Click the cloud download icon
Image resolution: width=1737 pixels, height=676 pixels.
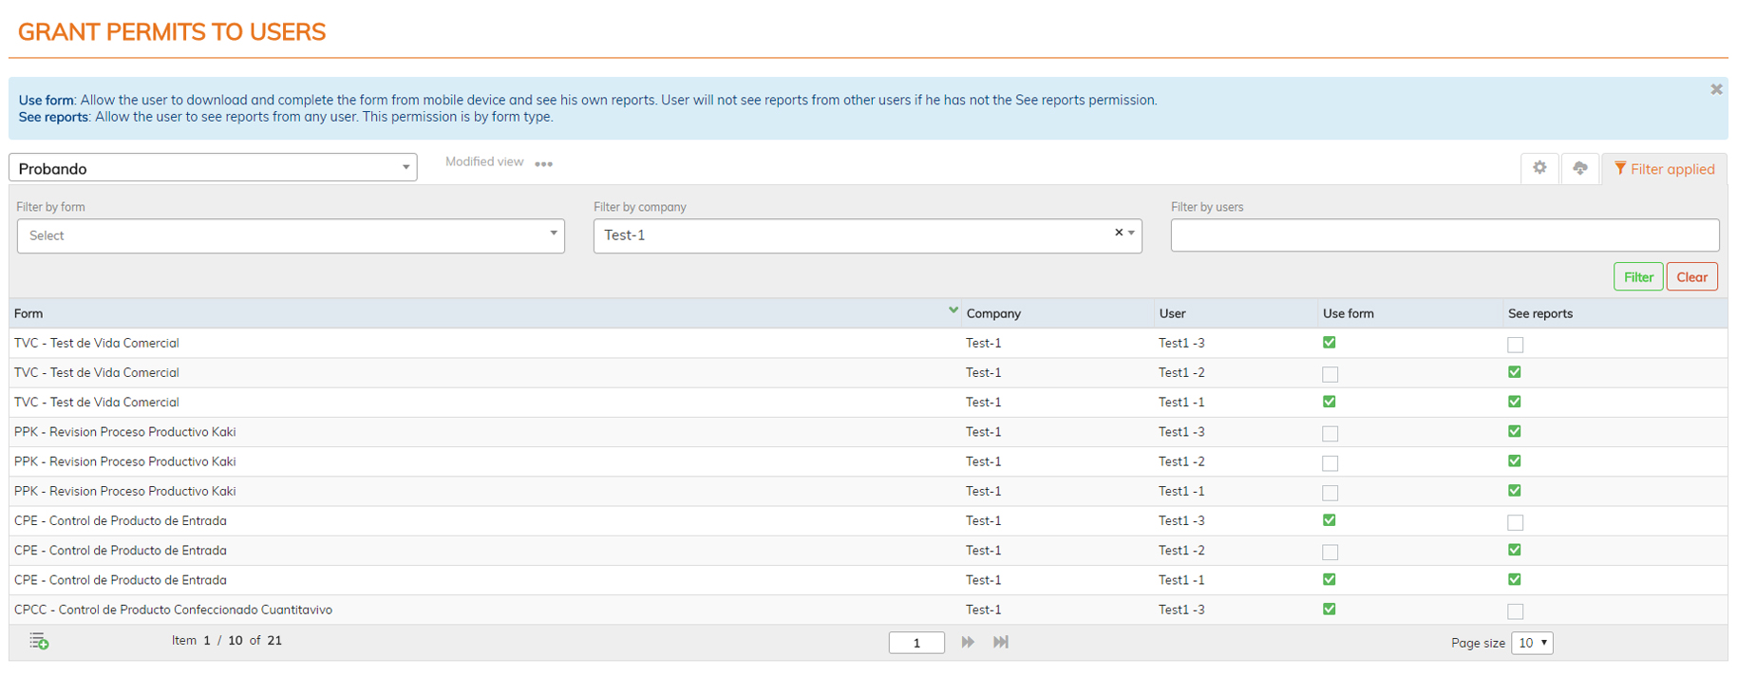click(1579, 168)
